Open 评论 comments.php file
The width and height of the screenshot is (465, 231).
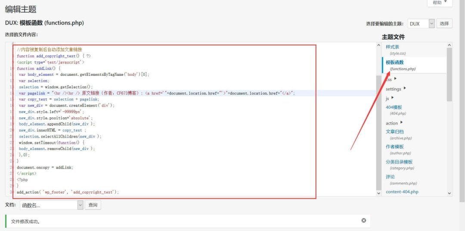pyautogui.click(x=390, y=177)
